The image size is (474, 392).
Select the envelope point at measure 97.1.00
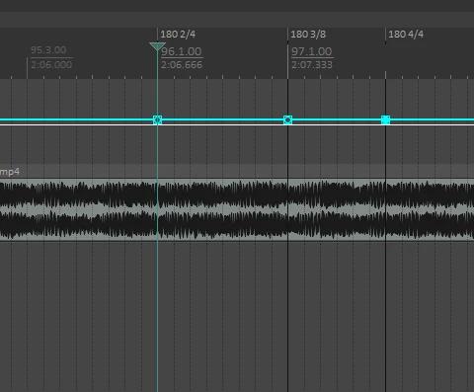tap(287, 119)
